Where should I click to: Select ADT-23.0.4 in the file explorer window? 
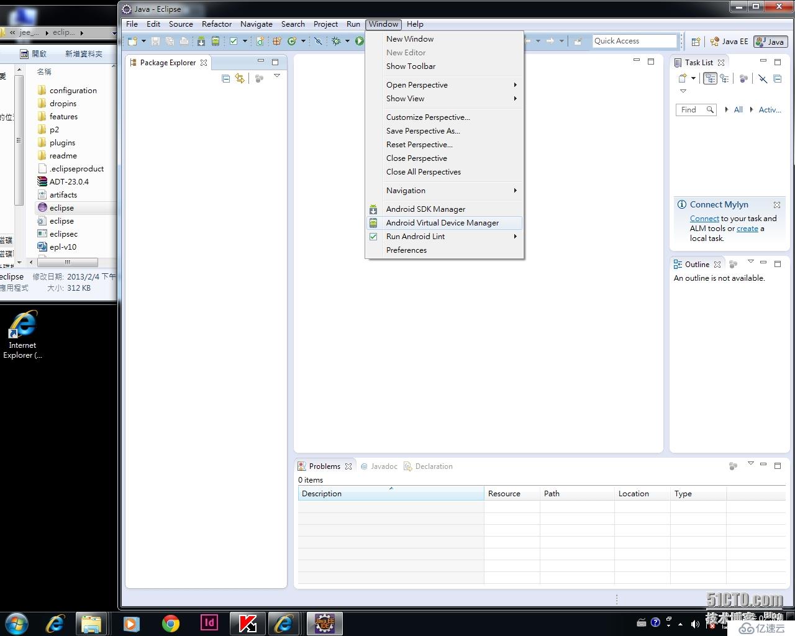point(69,182)
